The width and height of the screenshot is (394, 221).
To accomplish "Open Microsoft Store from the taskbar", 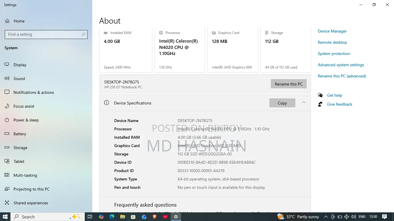I will [133, 217].
